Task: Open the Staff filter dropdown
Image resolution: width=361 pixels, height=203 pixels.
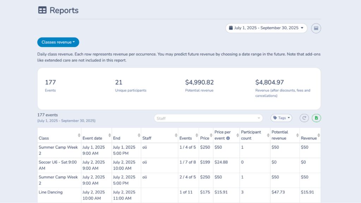Action: pos(208,118)
